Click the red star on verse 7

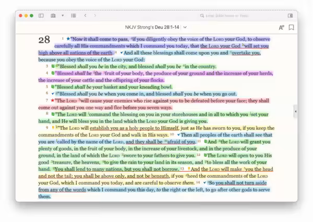(53, 101)
